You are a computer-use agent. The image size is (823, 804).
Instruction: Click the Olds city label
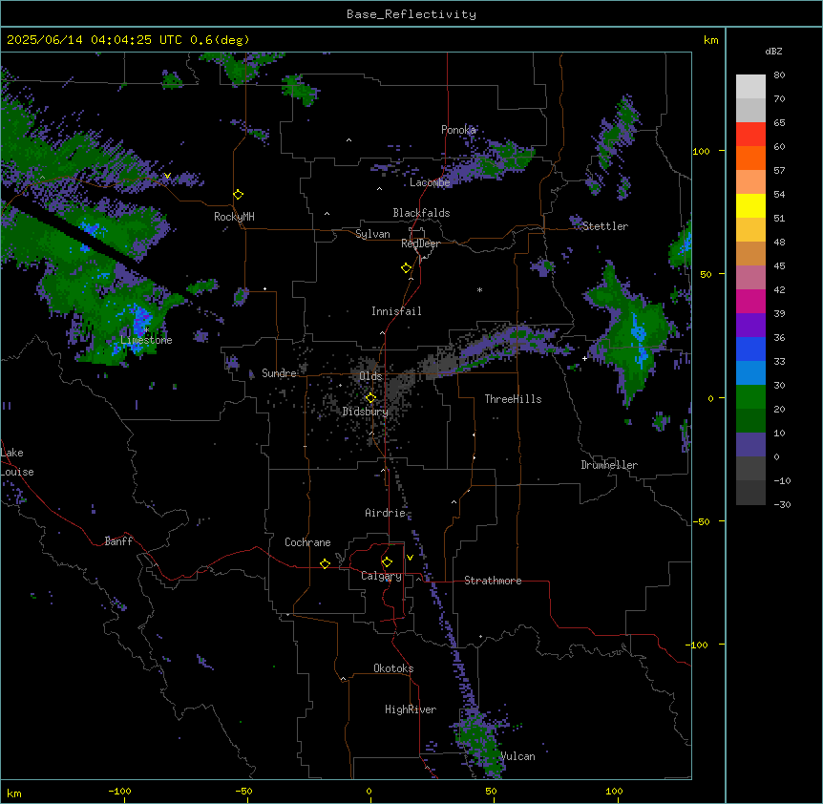pos(370,376)
